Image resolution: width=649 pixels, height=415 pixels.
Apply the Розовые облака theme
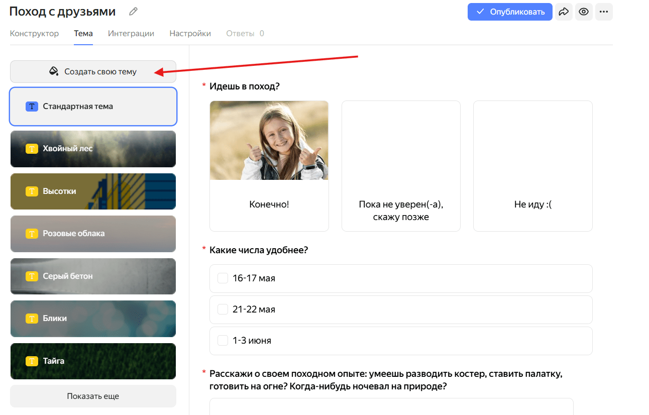point(93,234)
